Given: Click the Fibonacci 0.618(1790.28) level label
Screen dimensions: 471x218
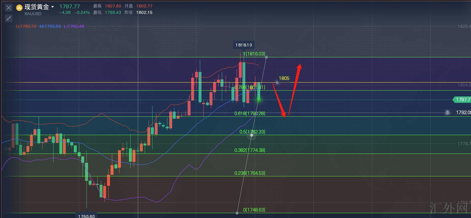Looking at the screenshot, I should point(250,114).
